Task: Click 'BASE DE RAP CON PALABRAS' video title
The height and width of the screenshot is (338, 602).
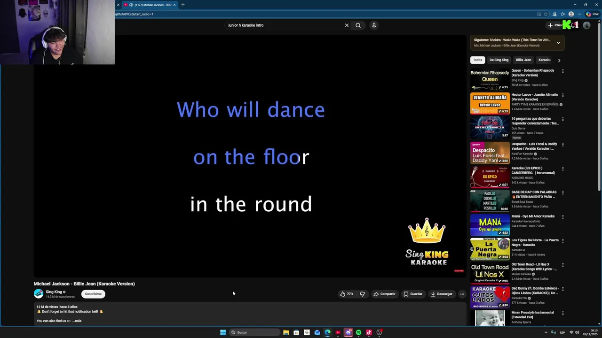Action: pyautogui.click(x=534, y=194)
